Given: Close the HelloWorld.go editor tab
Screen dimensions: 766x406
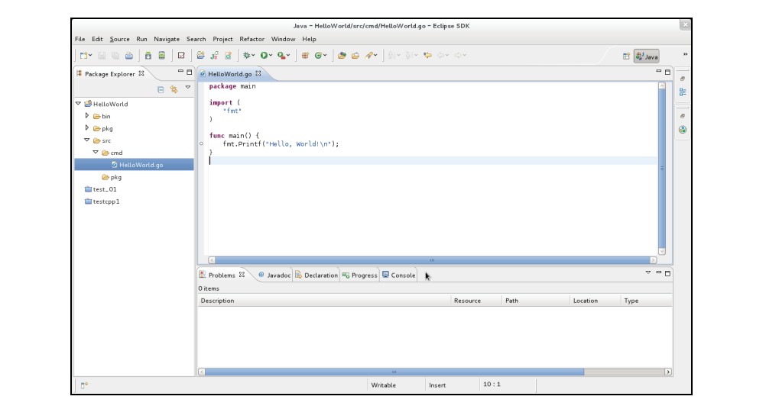Looking at the screenshot, I should (x=258, y=73).
